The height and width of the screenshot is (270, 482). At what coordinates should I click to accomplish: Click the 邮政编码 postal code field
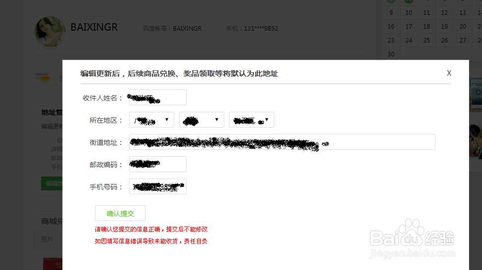point(158,164)
